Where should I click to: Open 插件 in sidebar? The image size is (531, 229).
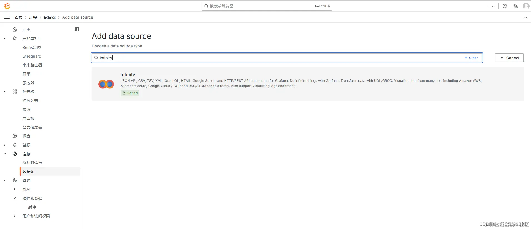[x=32, y=207]
